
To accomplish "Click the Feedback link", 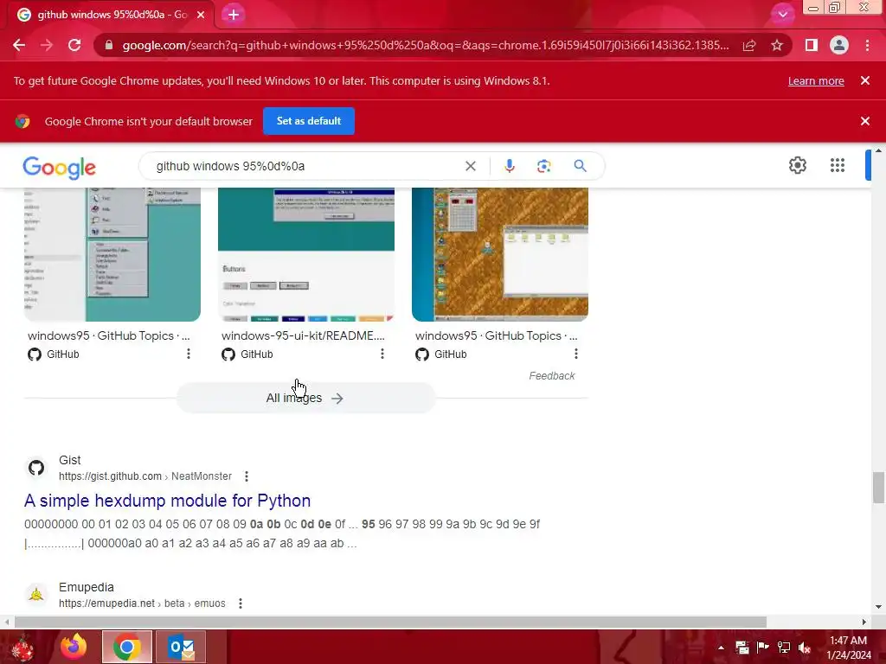I will 551,376.
